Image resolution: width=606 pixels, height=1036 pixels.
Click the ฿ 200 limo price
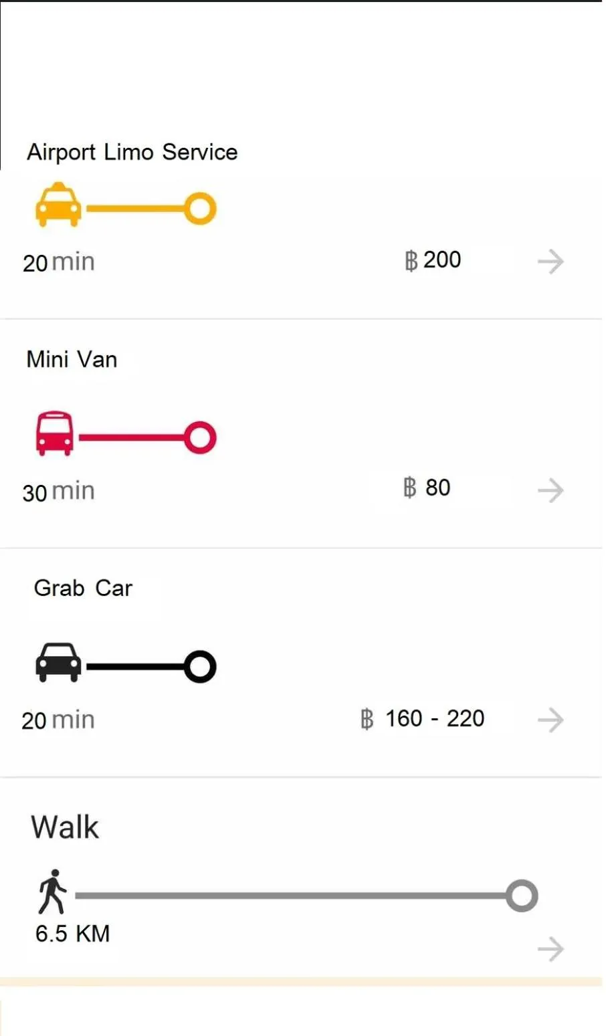tap(433, 260)
